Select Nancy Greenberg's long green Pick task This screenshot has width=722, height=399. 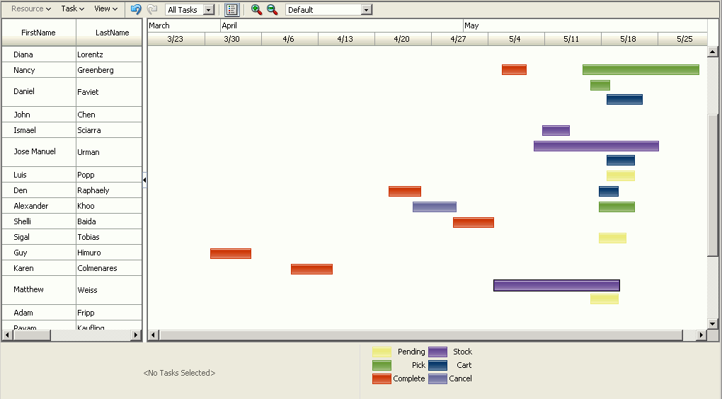coord(641,70)
